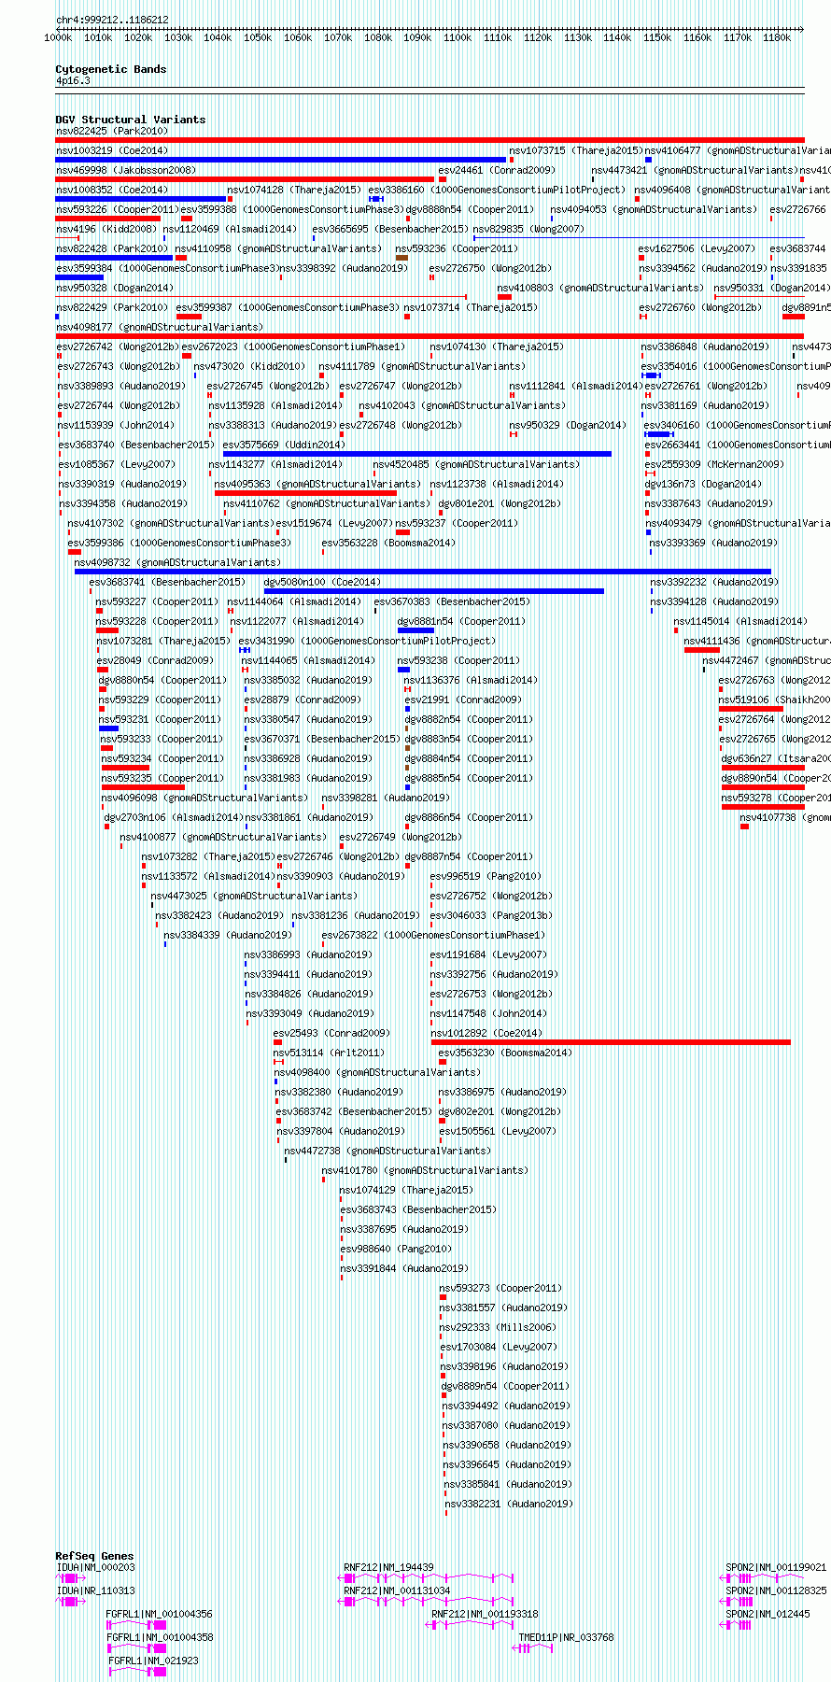This screenshot has height=1682, width=831.
Task: Click nsv593238 (Cooper2011) label
Action: pos(459,661)
